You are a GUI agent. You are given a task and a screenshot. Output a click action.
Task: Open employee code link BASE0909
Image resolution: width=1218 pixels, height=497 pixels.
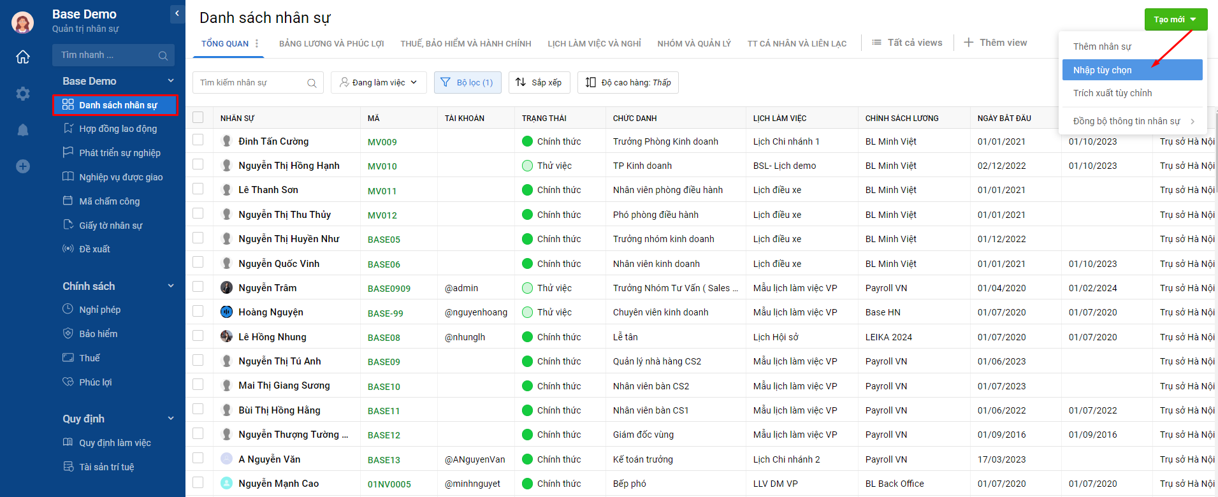pos(389,289)
